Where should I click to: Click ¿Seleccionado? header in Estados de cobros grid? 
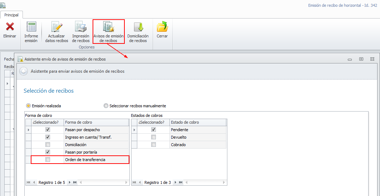point(153,122)
